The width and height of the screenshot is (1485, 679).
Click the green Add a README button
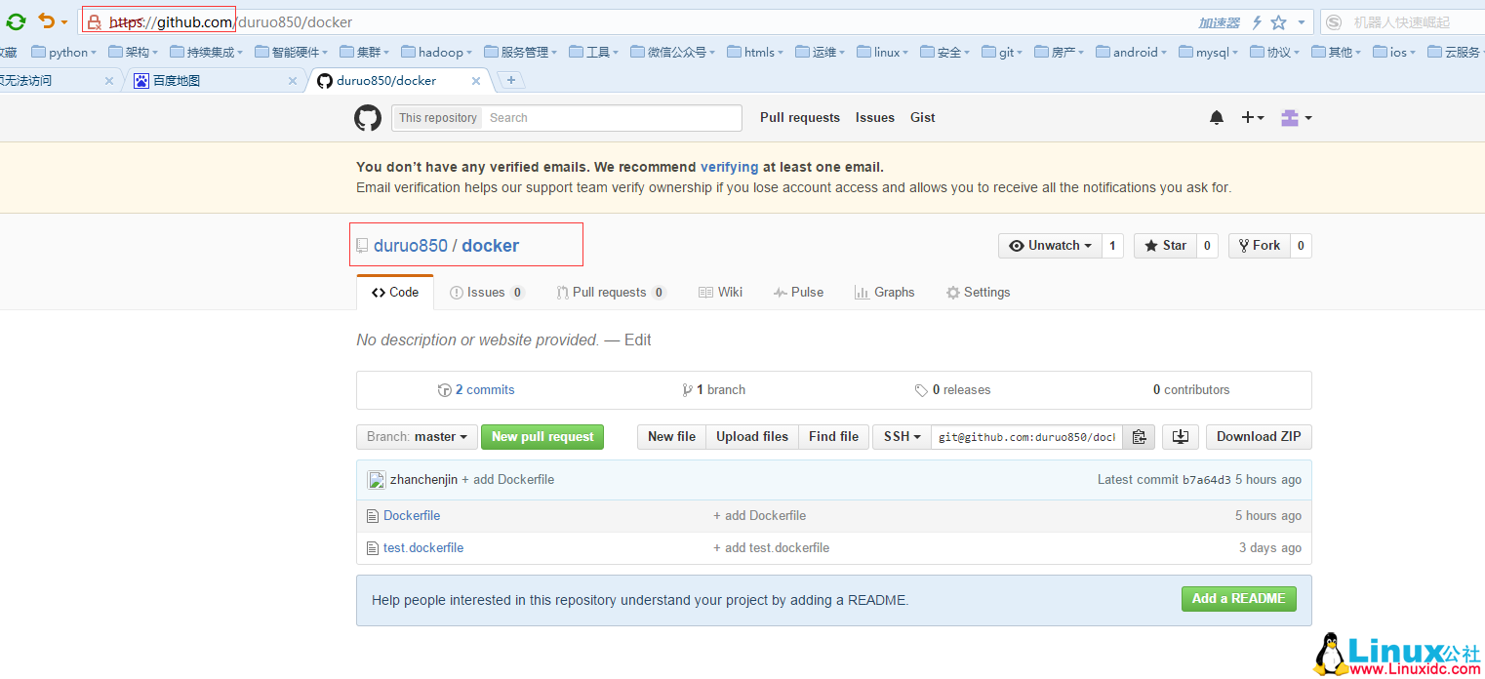(1238, 598)
